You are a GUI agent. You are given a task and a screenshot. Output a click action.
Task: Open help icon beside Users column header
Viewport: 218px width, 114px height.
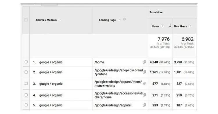pyautogui.click(x=162, y=26)
